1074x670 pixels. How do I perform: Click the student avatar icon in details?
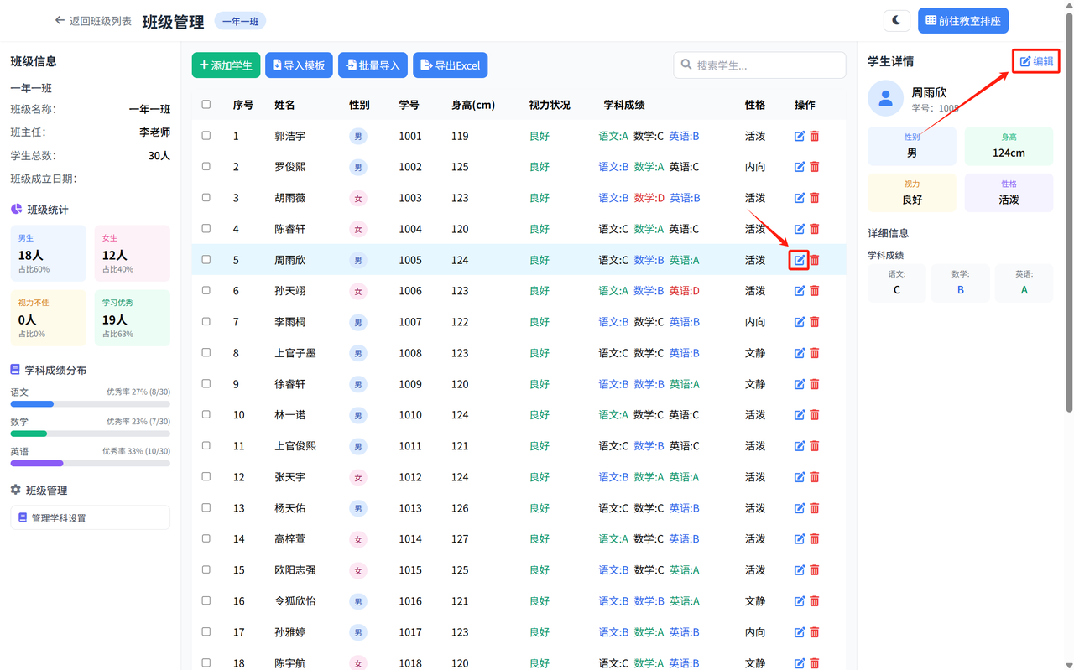(885, 99)
